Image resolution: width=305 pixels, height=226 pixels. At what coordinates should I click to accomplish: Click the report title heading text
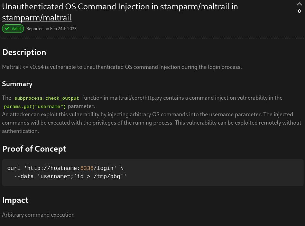[120, 12]
